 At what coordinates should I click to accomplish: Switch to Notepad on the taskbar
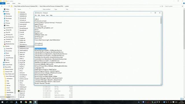[35, 102]
